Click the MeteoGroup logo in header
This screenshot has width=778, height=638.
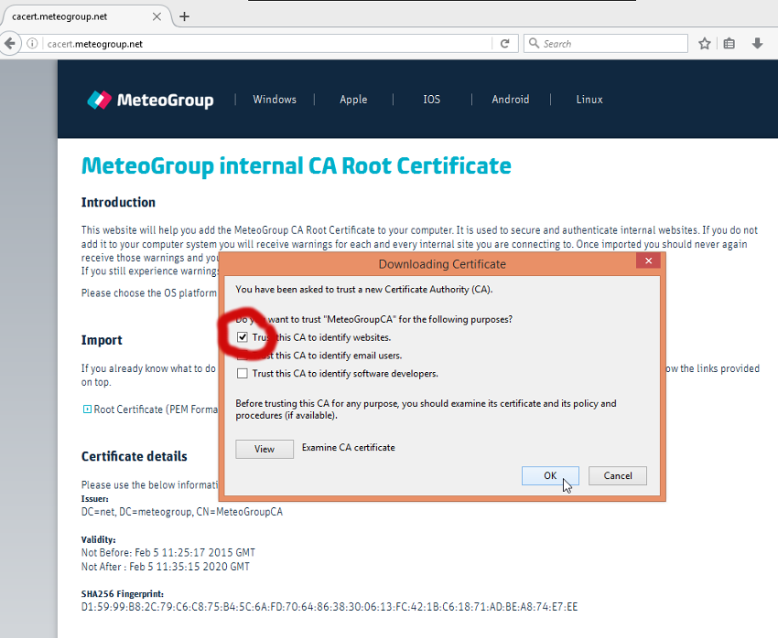tap(150, 100)
